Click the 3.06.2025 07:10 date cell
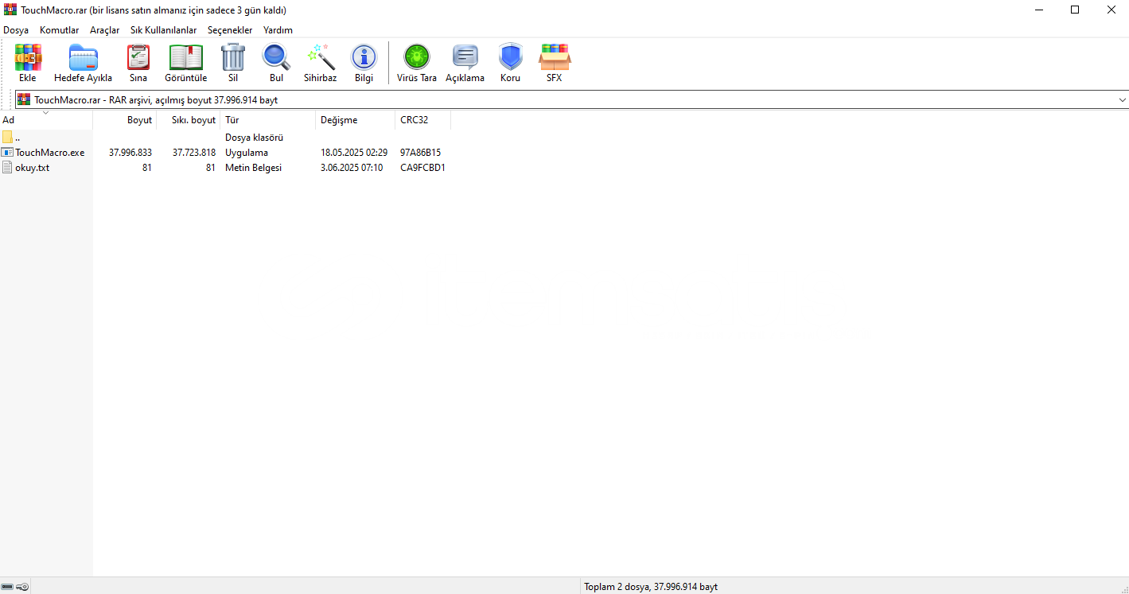This screenshot has height=594, width=1129. pyautogui.click(x=352, y=167)
